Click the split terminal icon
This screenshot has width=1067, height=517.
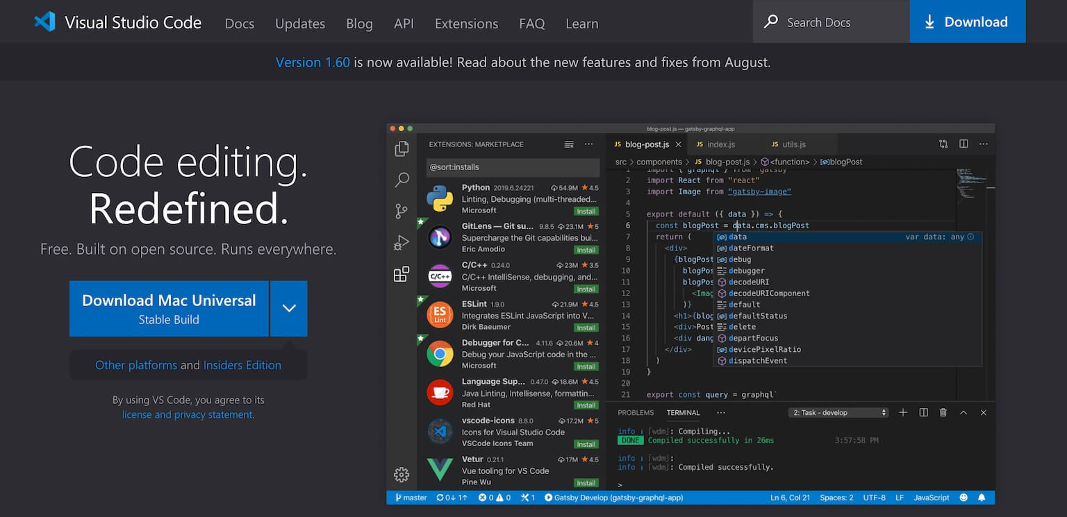(x=923, y=412)
